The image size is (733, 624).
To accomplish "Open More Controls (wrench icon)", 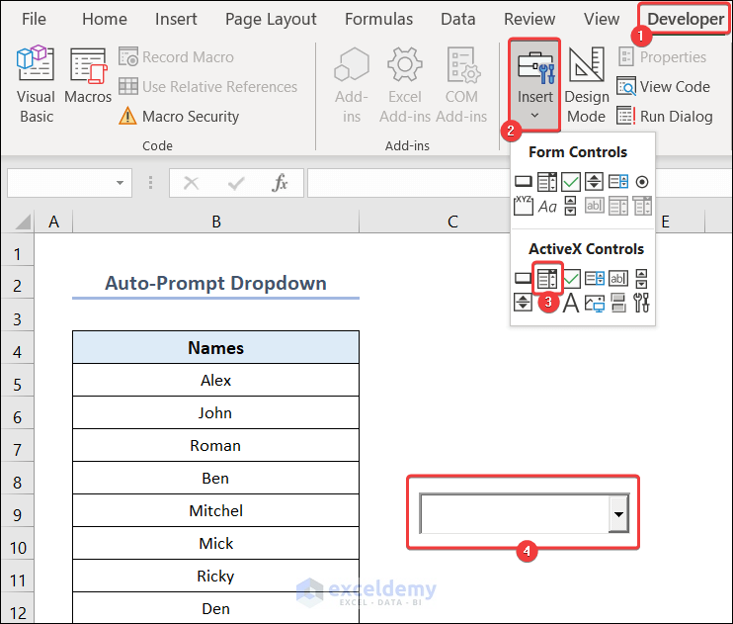I will point(641,303).
